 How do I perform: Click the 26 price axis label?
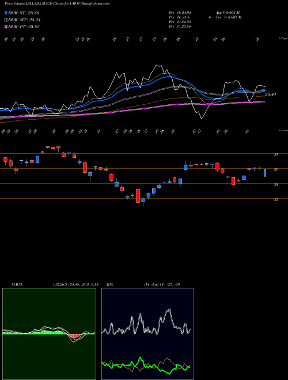276,170
